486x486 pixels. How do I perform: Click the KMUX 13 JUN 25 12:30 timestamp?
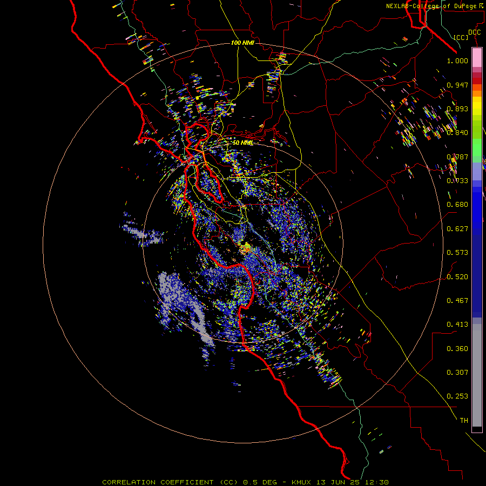pos(340,482)
